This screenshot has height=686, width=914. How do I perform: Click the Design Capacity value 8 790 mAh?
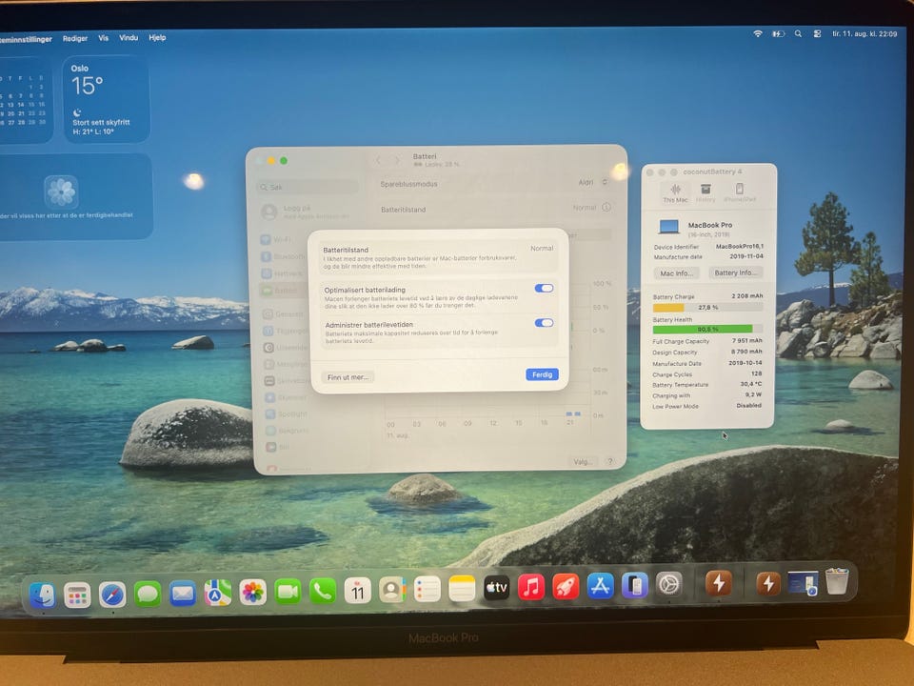point(746,352)
